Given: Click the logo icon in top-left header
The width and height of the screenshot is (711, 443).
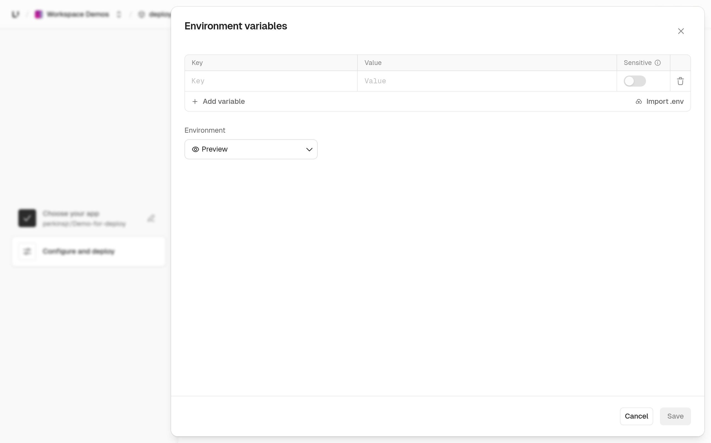Looking at the screenshot, I should (x=15, y=14).
